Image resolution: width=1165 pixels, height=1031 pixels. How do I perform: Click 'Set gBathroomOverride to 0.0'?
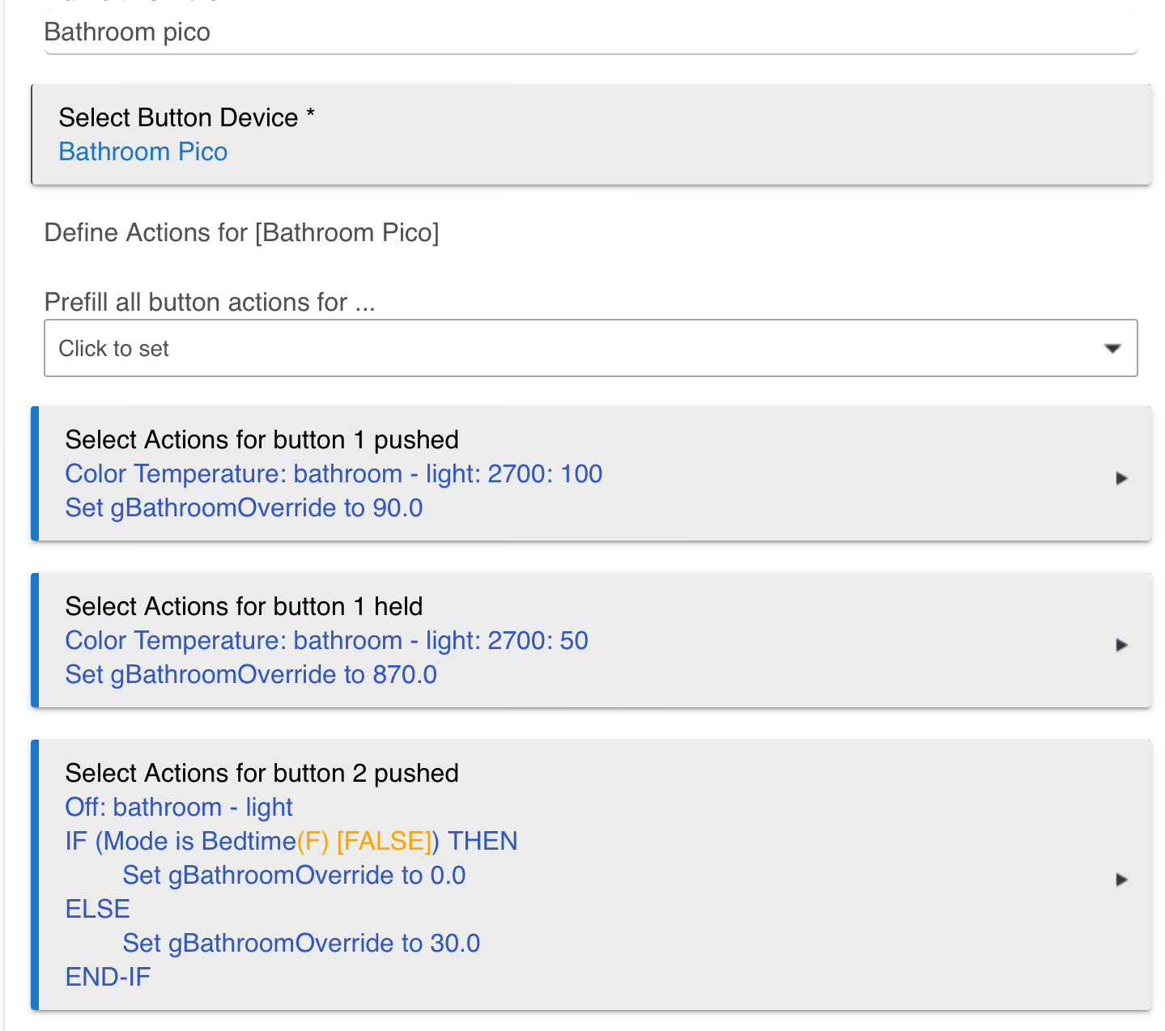point(294,875)
